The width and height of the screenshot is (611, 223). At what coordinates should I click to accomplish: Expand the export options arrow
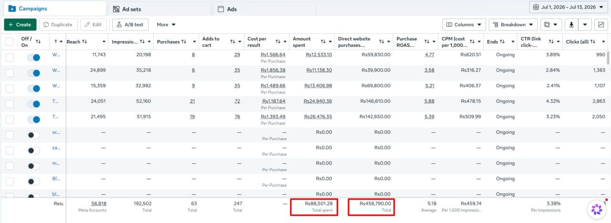coord(585,24)
